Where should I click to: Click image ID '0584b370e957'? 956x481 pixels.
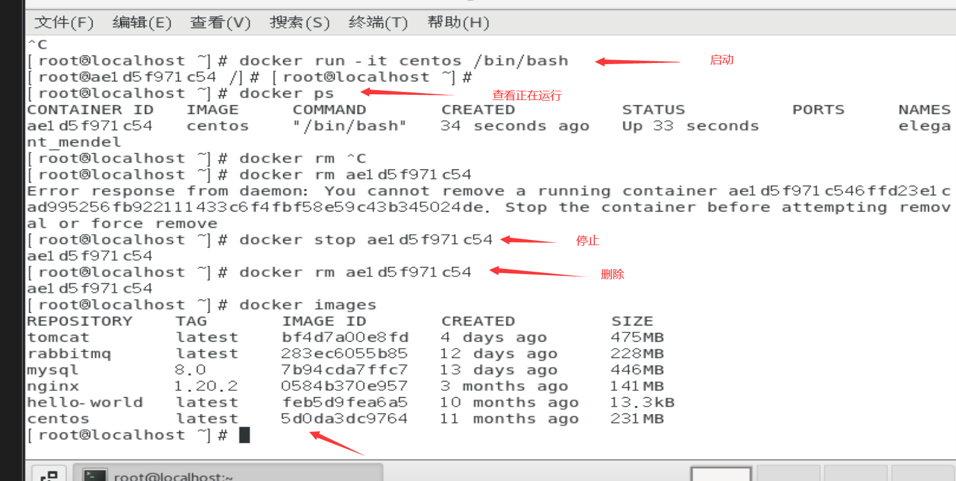[x=344, y=386]
